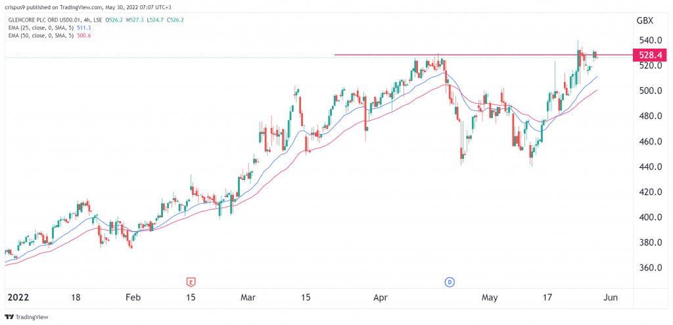Click the 500.6 EMA value

point(83,35)
